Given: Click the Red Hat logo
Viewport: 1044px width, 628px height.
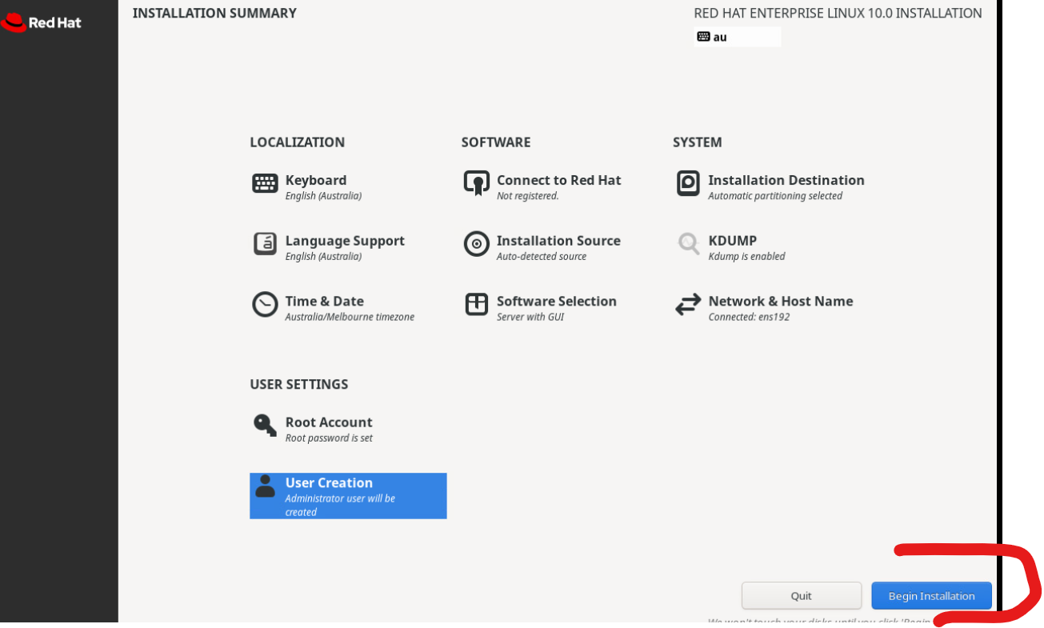Looking at the screenshot, I should pyautogui.click(x=41, y=22).
